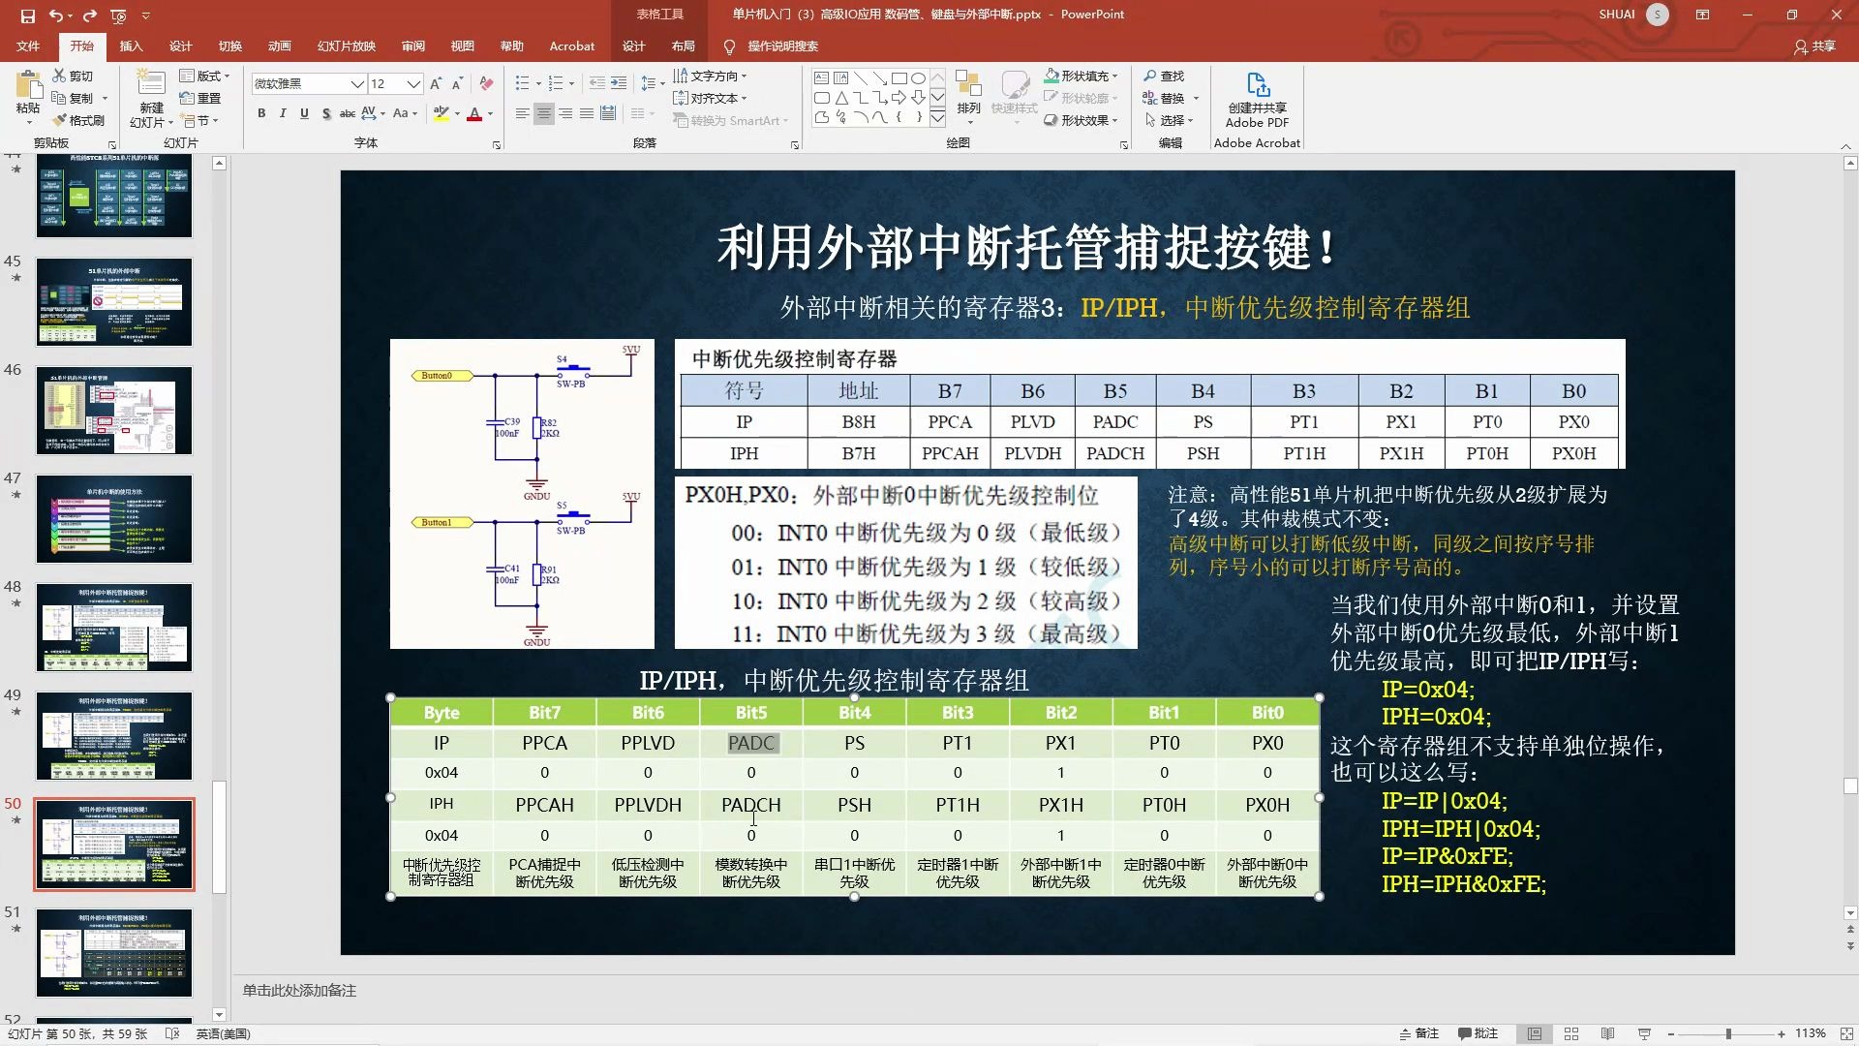1859x1046 pixels.
Task: Toggle bold formatting
Action: point(259,113)
